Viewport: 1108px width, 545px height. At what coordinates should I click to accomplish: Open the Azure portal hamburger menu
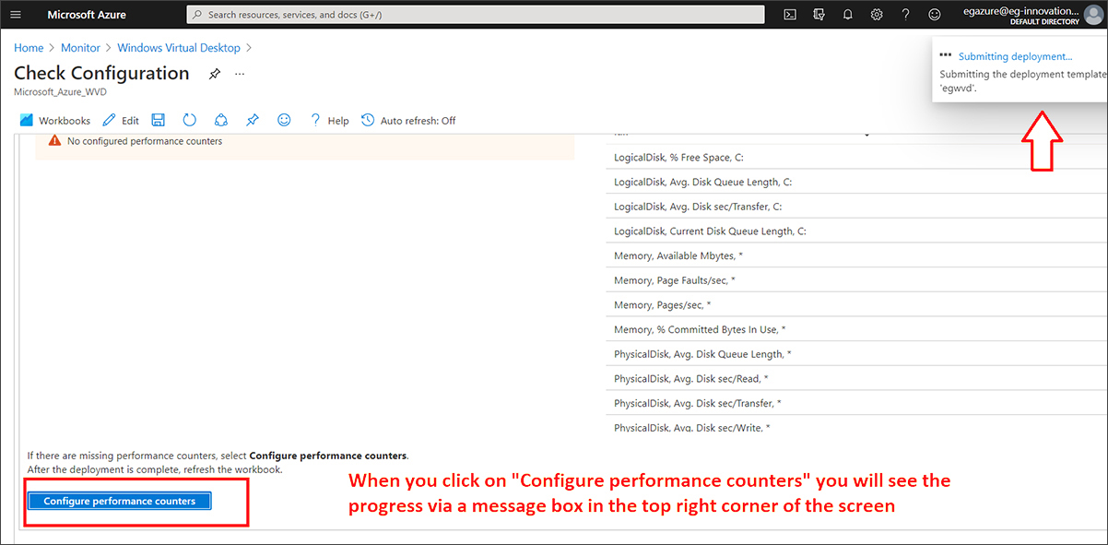pos(15,15)
